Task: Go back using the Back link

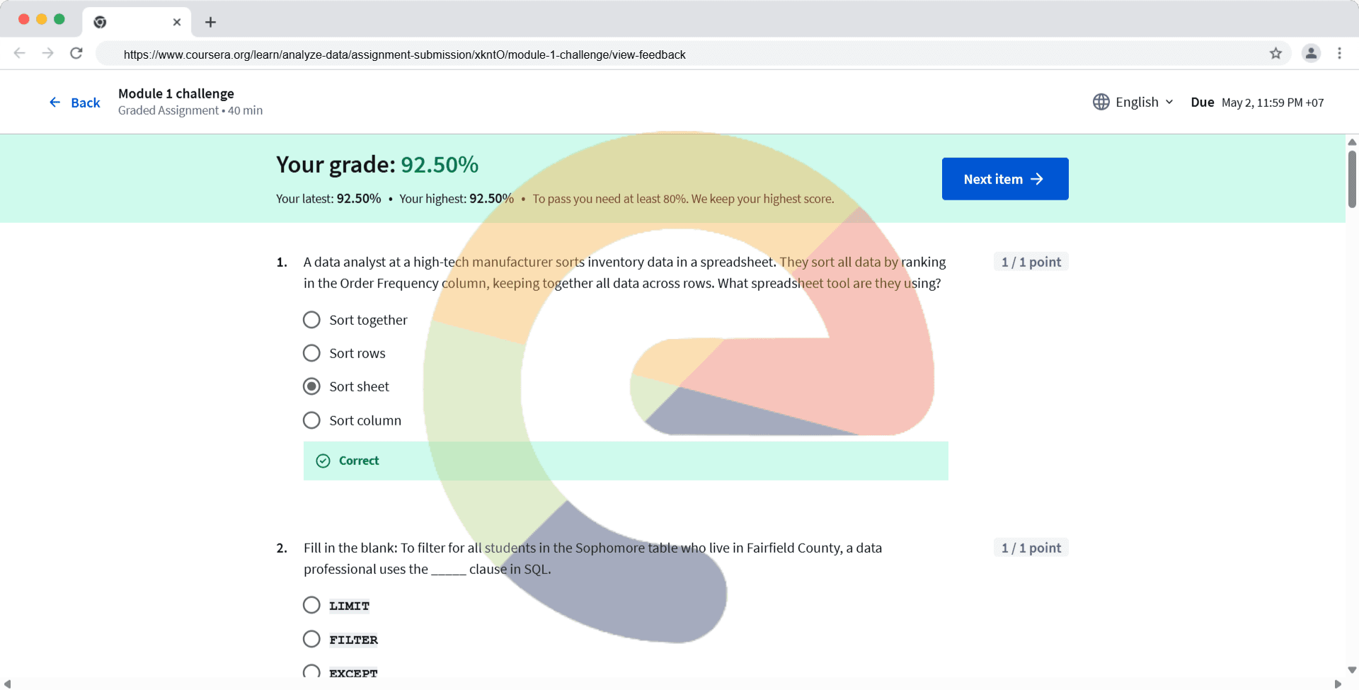Action: pyautogui.click(x=75, y=103)
